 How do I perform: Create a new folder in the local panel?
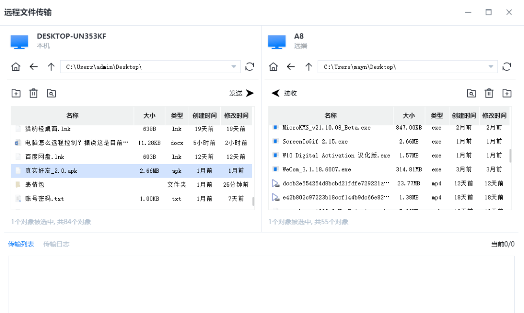(x=16, y=93)
